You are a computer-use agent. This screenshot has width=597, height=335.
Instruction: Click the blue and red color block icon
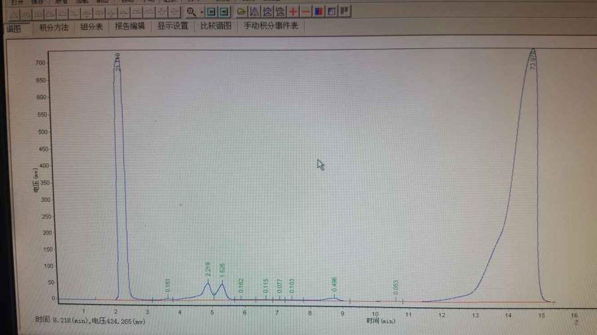pos(318,11)
